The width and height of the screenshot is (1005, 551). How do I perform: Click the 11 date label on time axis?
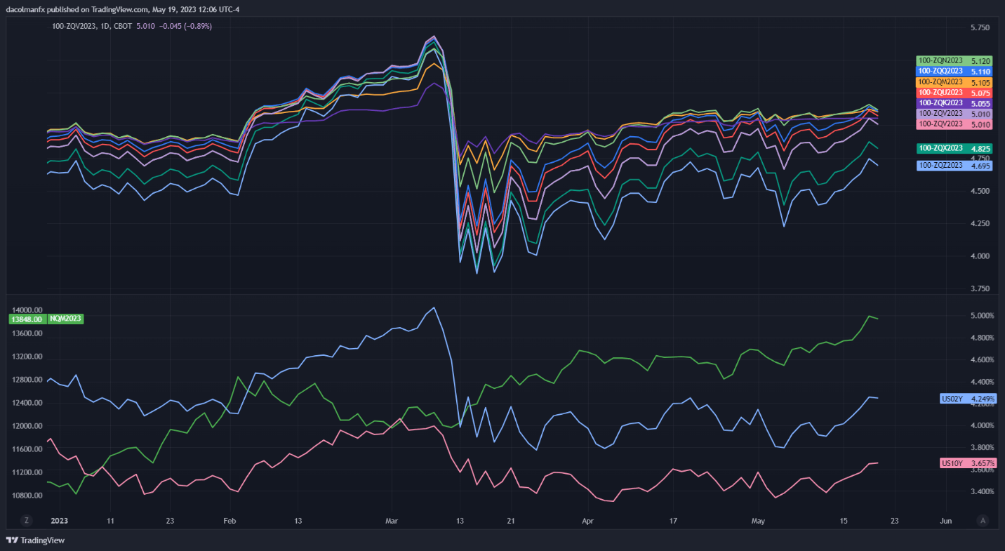pyautogui.click(x=110, y=522)
